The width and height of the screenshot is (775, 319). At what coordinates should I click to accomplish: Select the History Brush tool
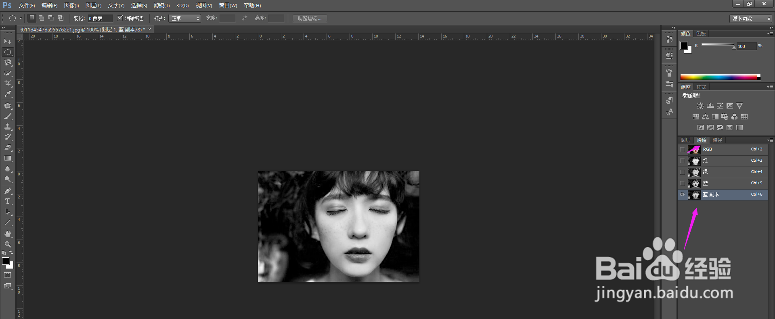pos(8,137)
